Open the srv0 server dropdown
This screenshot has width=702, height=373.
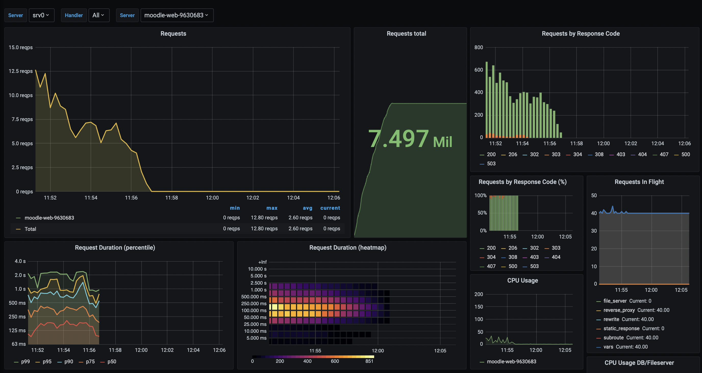click(x=41, y=15)
